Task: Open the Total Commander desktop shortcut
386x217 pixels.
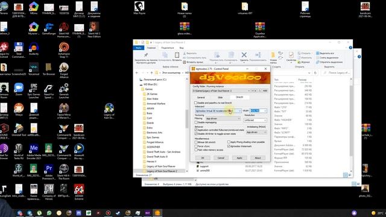Action: [19, 50]
